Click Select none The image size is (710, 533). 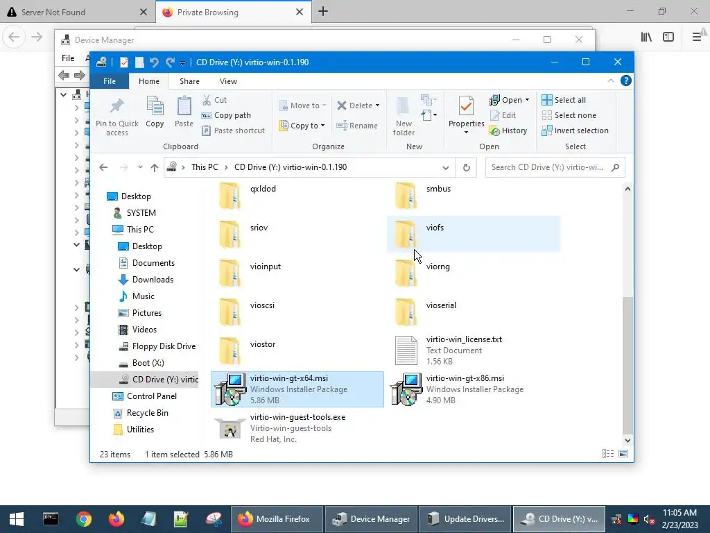[569, 115]
